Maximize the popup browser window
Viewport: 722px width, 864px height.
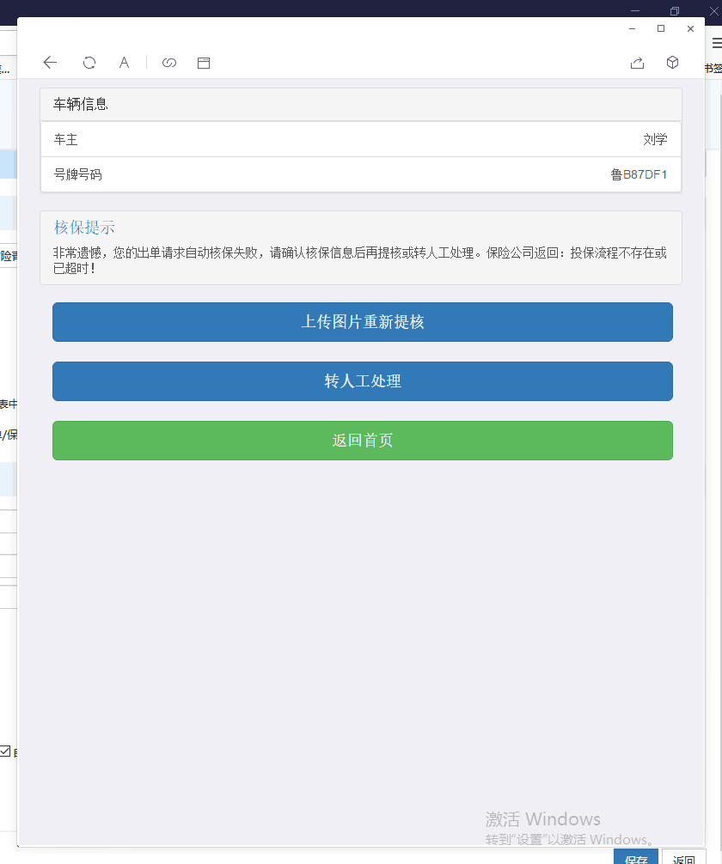(661, 28)
